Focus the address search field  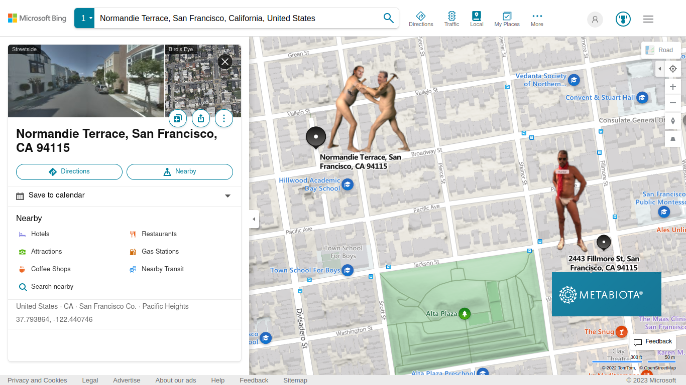click(x=236, y=18)
